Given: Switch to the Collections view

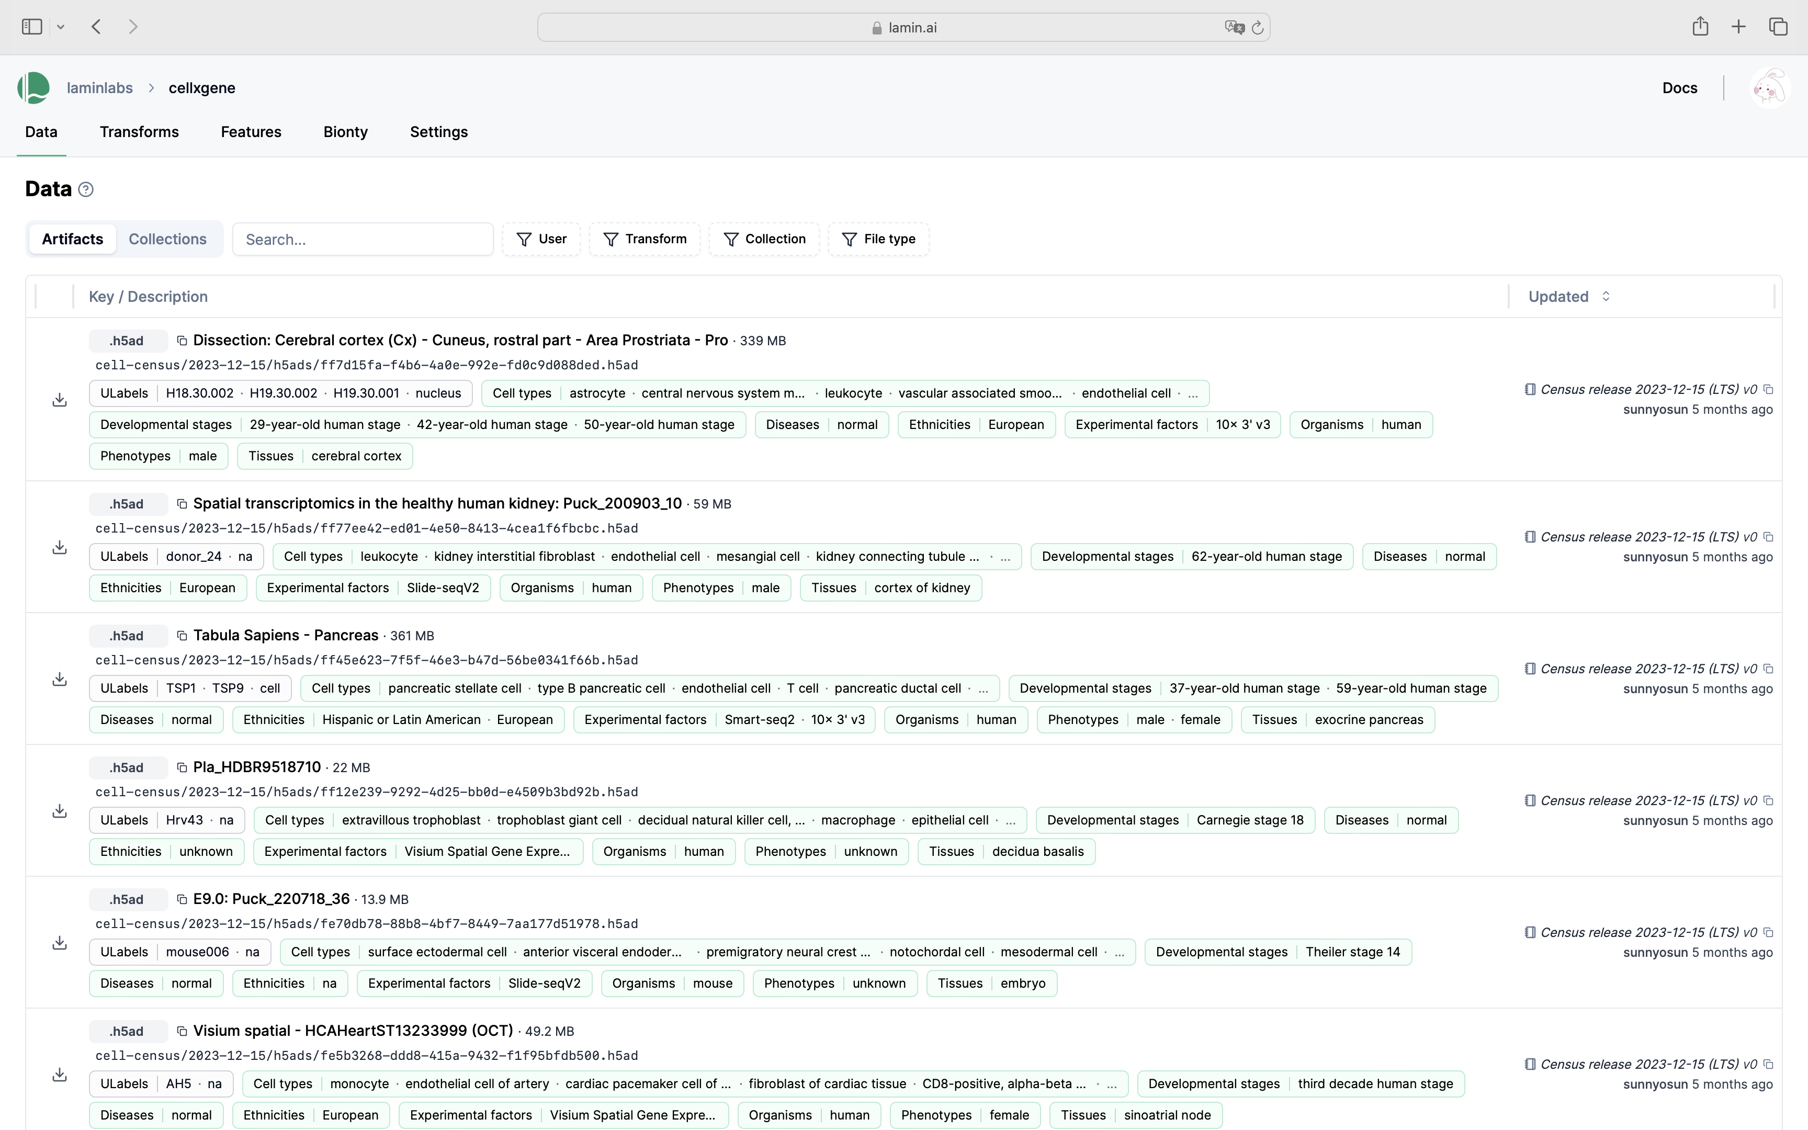Looking at the screenshot, I should click(167, 239).
